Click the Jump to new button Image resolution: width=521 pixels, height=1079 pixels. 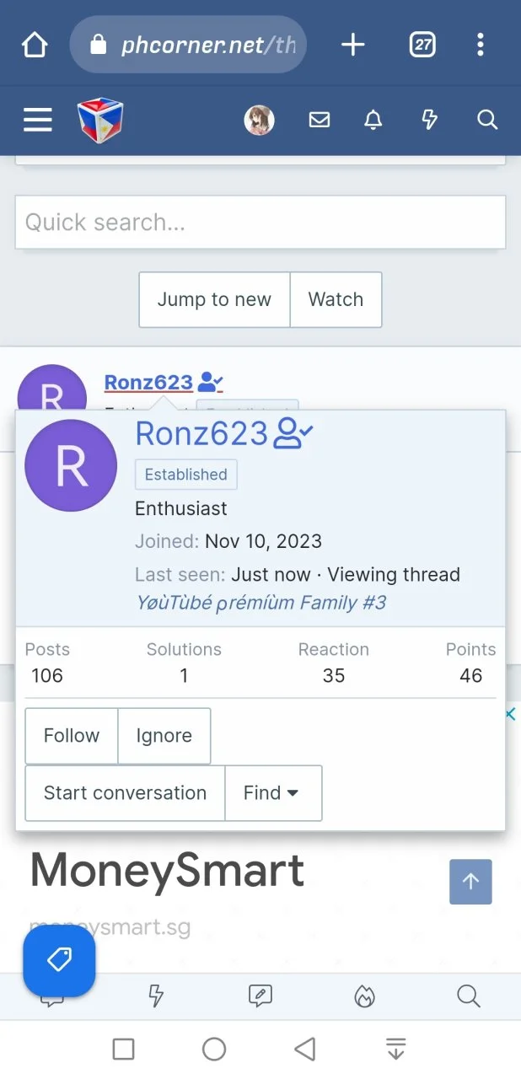pyautogui.click(x=214, y=299)
